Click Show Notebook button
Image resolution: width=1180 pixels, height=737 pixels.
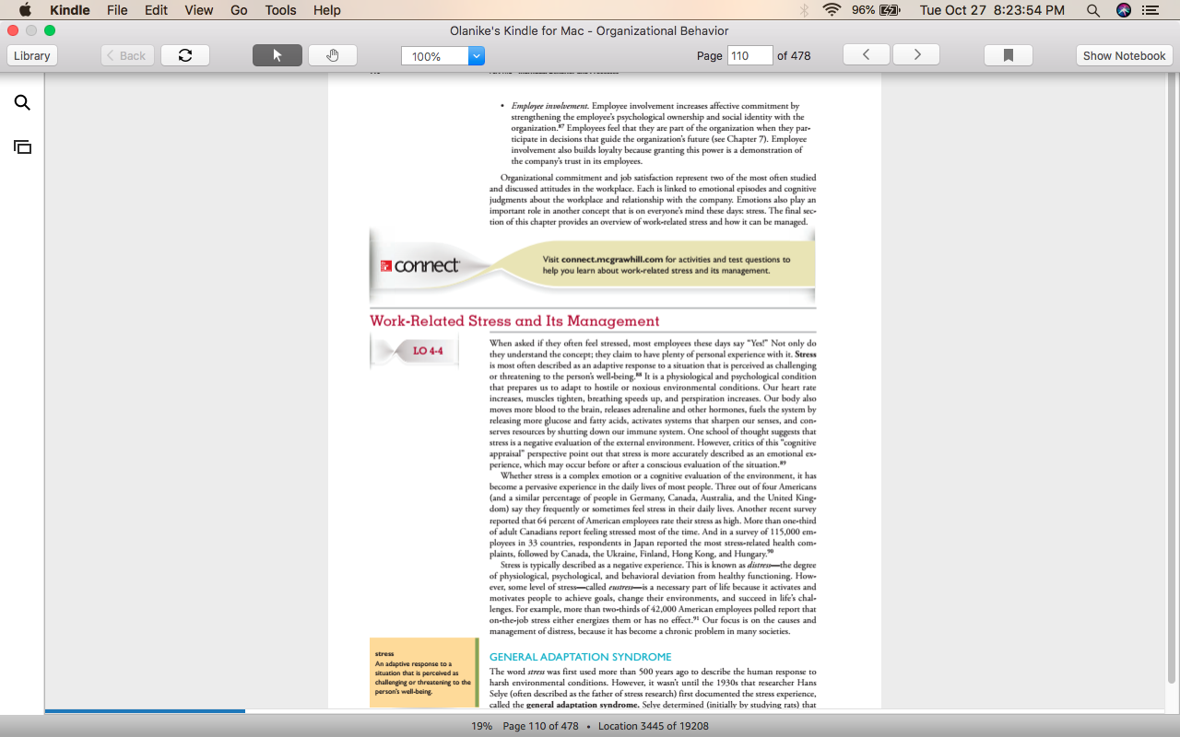click(x=1124, y=55)
